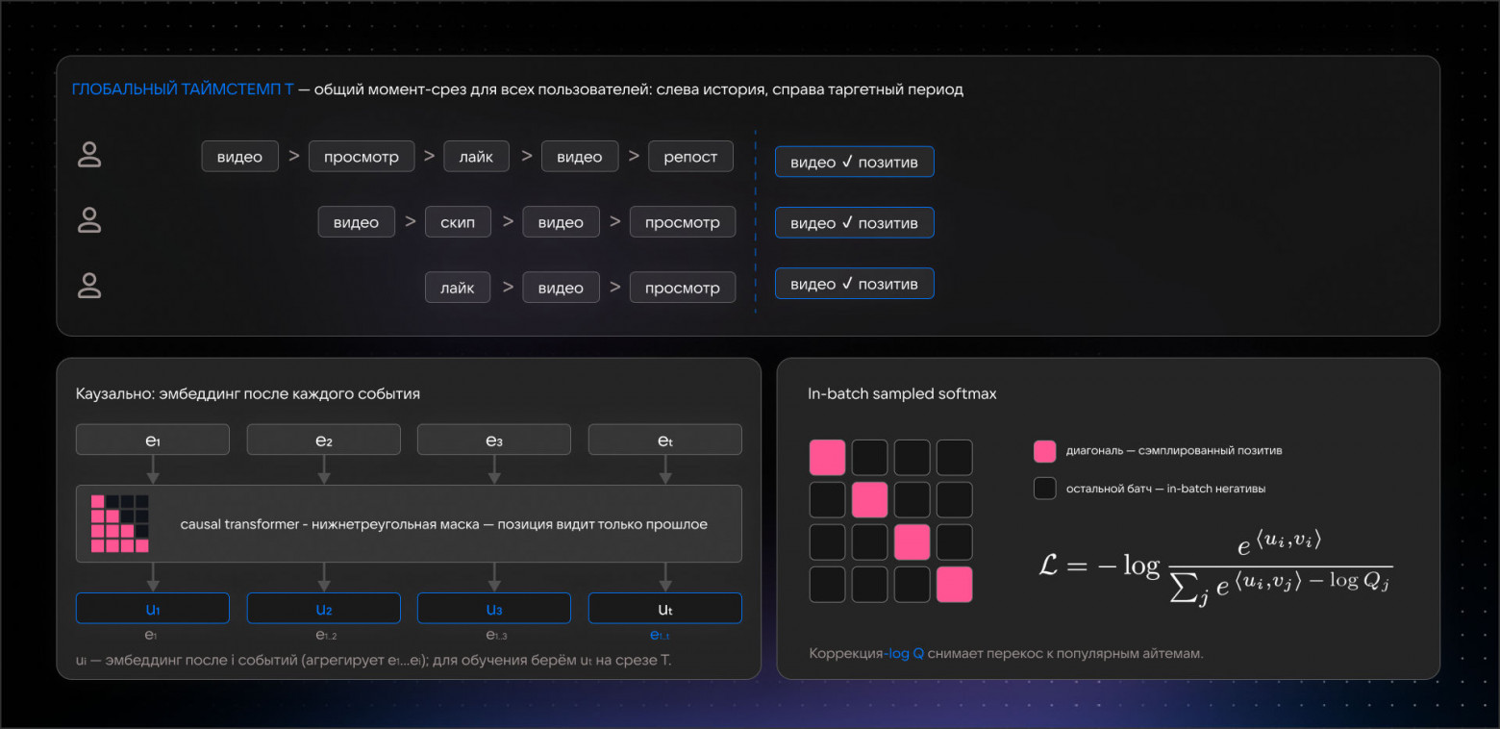1500x729 pixels.
Task: Click the 'e₁..₃' label under 'u₃'
Action: 494,635
